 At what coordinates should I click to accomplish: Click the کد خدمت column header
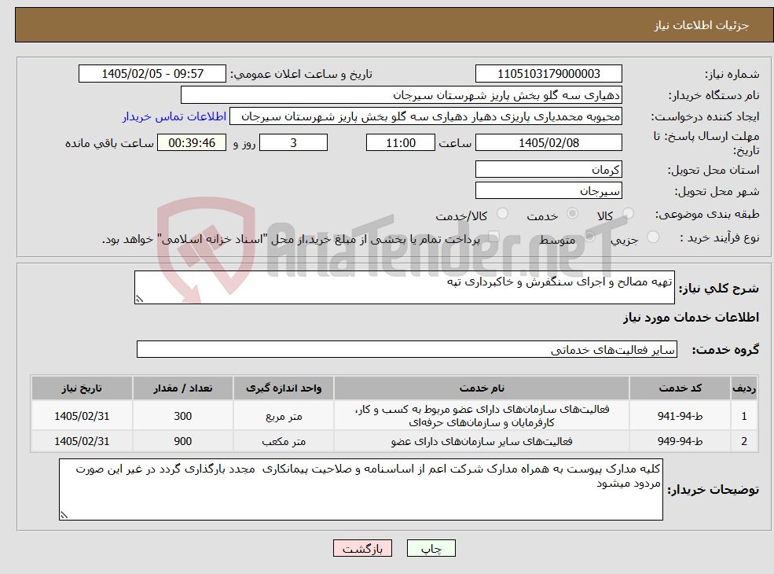680,388
